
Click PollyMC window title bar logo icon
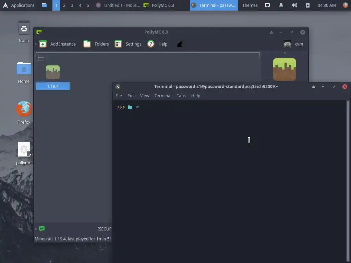click(39, 32)
